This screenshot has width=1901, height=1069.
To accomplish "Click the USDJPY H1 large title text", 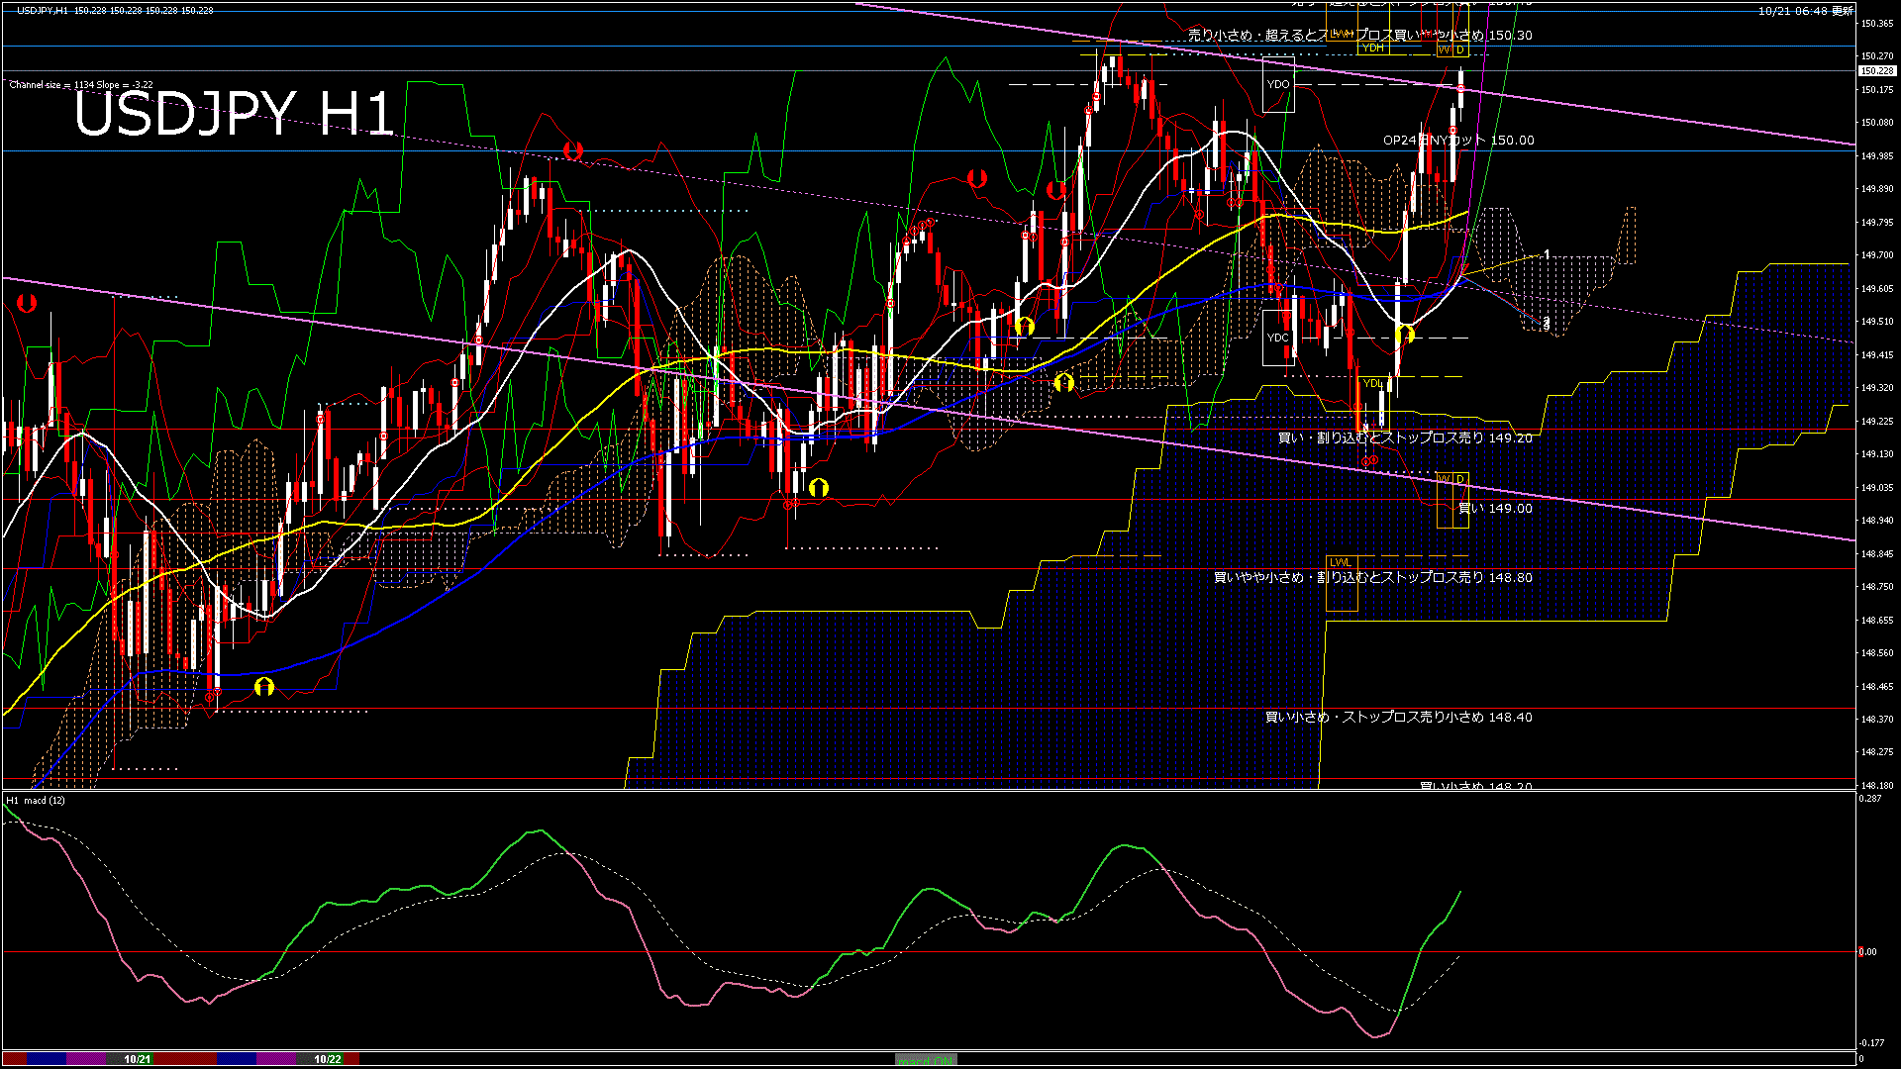I will click(235, 112).
